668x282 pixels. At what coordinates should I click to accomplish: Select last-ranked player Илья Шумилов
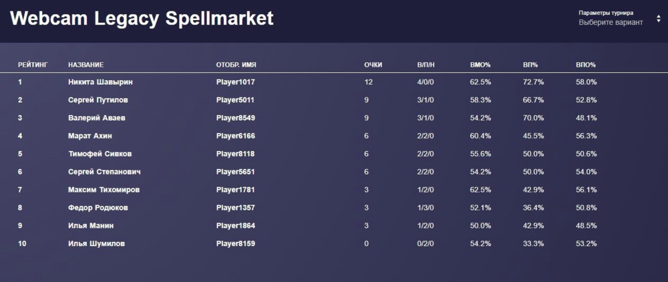pos(96,243)
